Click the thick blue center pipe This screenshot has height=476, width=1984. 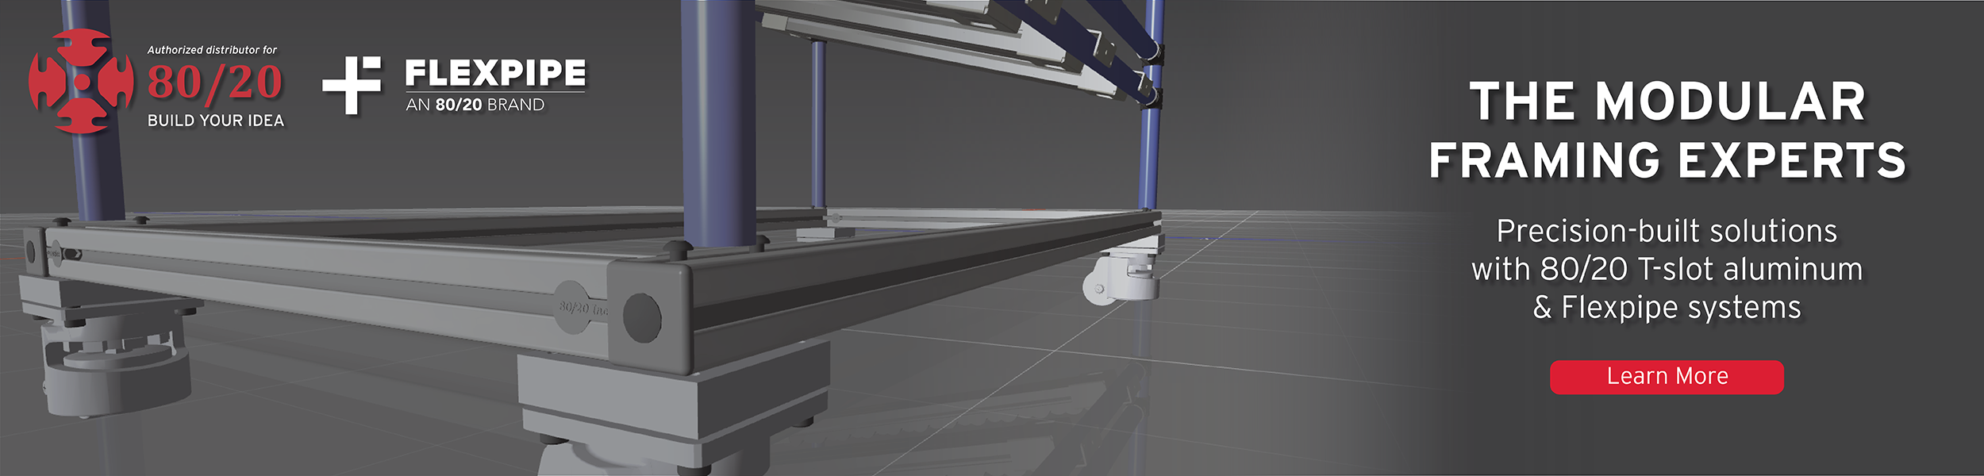point(717,119)
